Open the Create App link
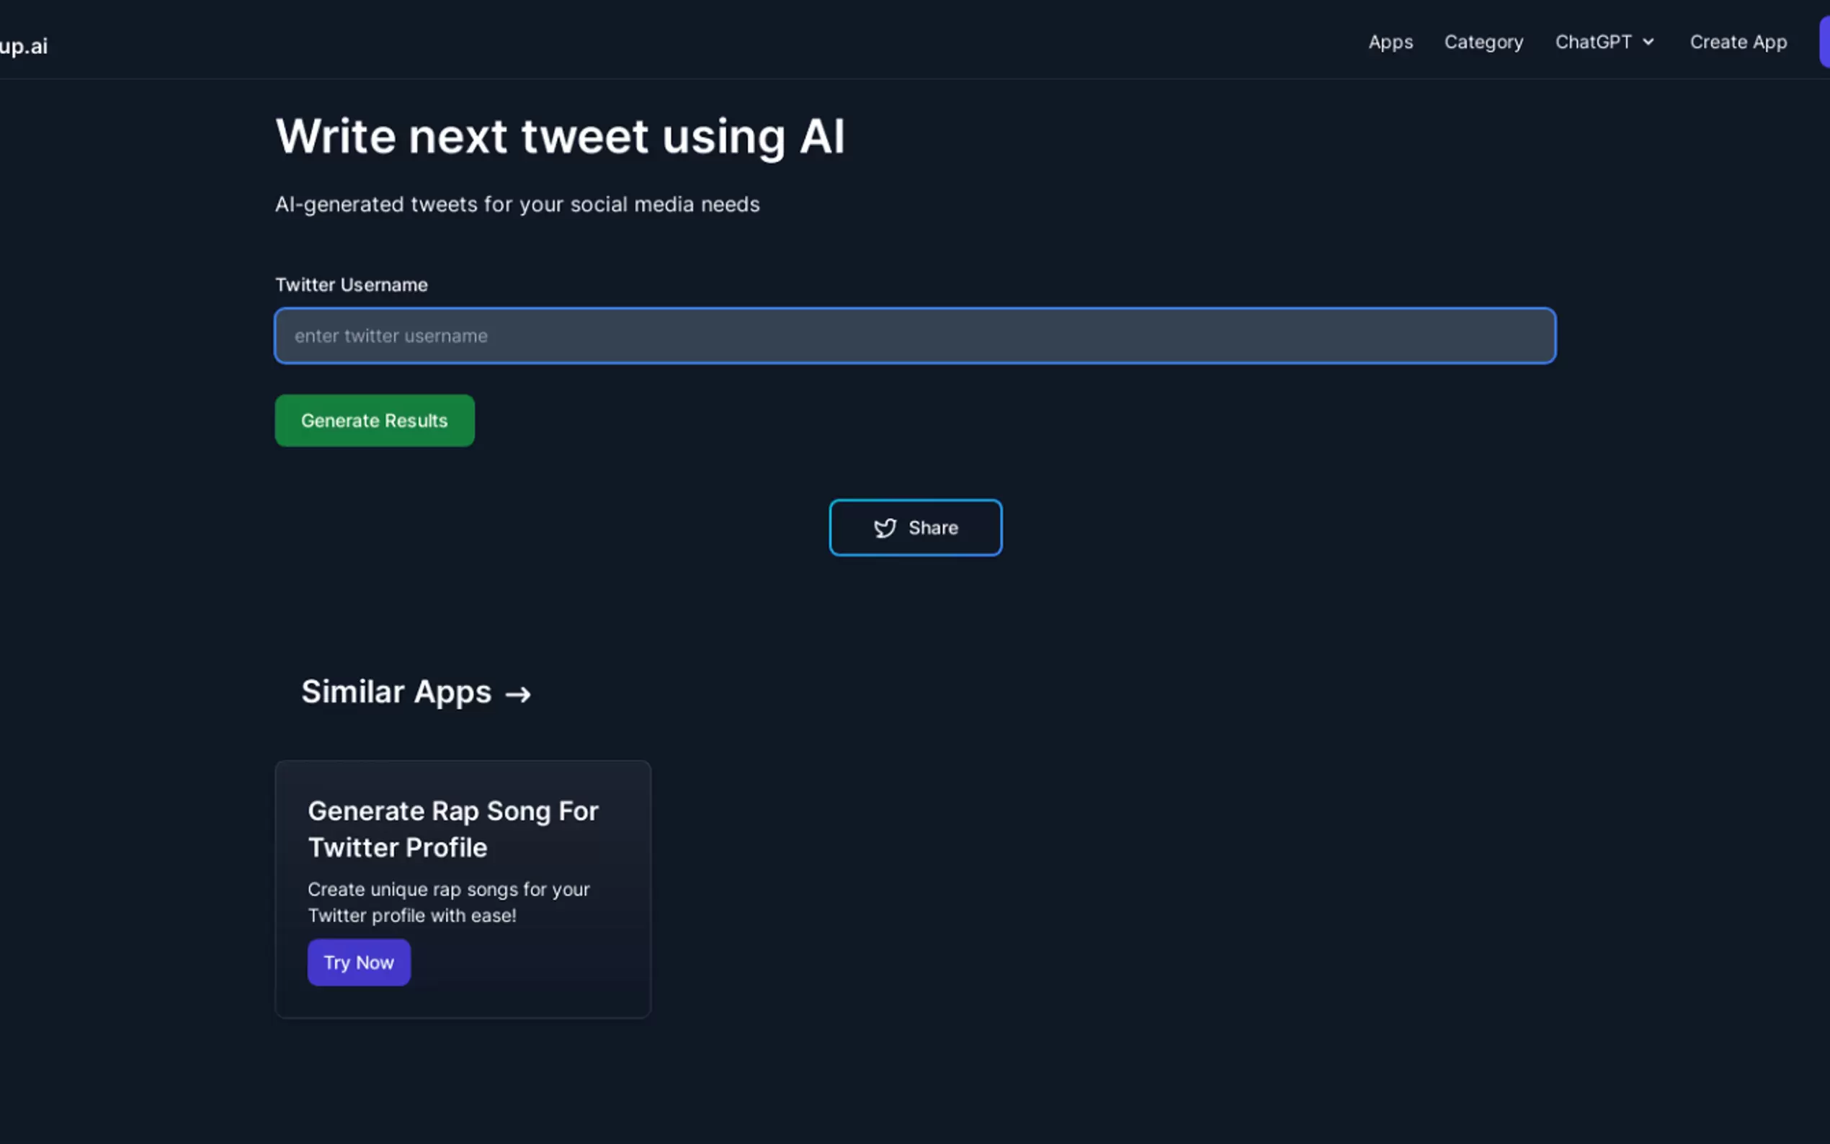1830x1144 pixels. (x=1738, y=43)
